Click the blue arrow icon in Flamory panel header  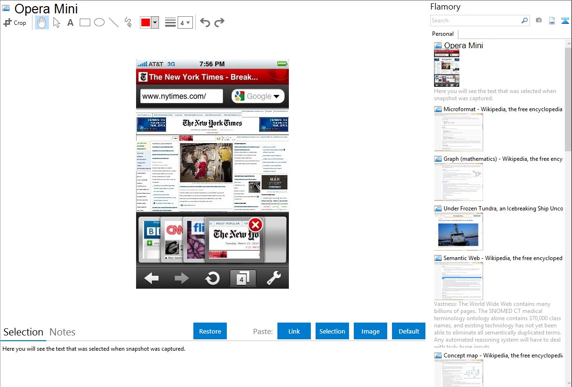(x=565, y=21)
